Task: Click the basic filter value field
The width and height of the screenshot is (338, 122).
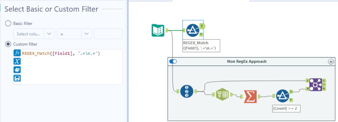Action: (x=108, y=34)
